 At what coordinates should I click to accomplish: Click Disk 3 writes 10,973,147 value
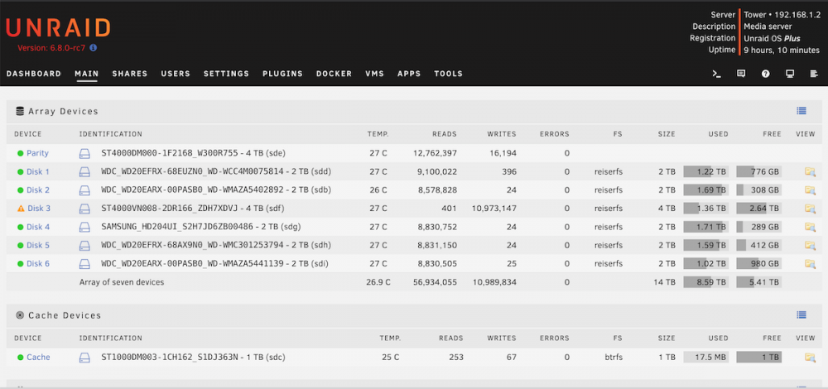[493, 209]
